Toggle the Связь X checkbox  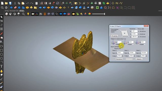click(118, 50)
